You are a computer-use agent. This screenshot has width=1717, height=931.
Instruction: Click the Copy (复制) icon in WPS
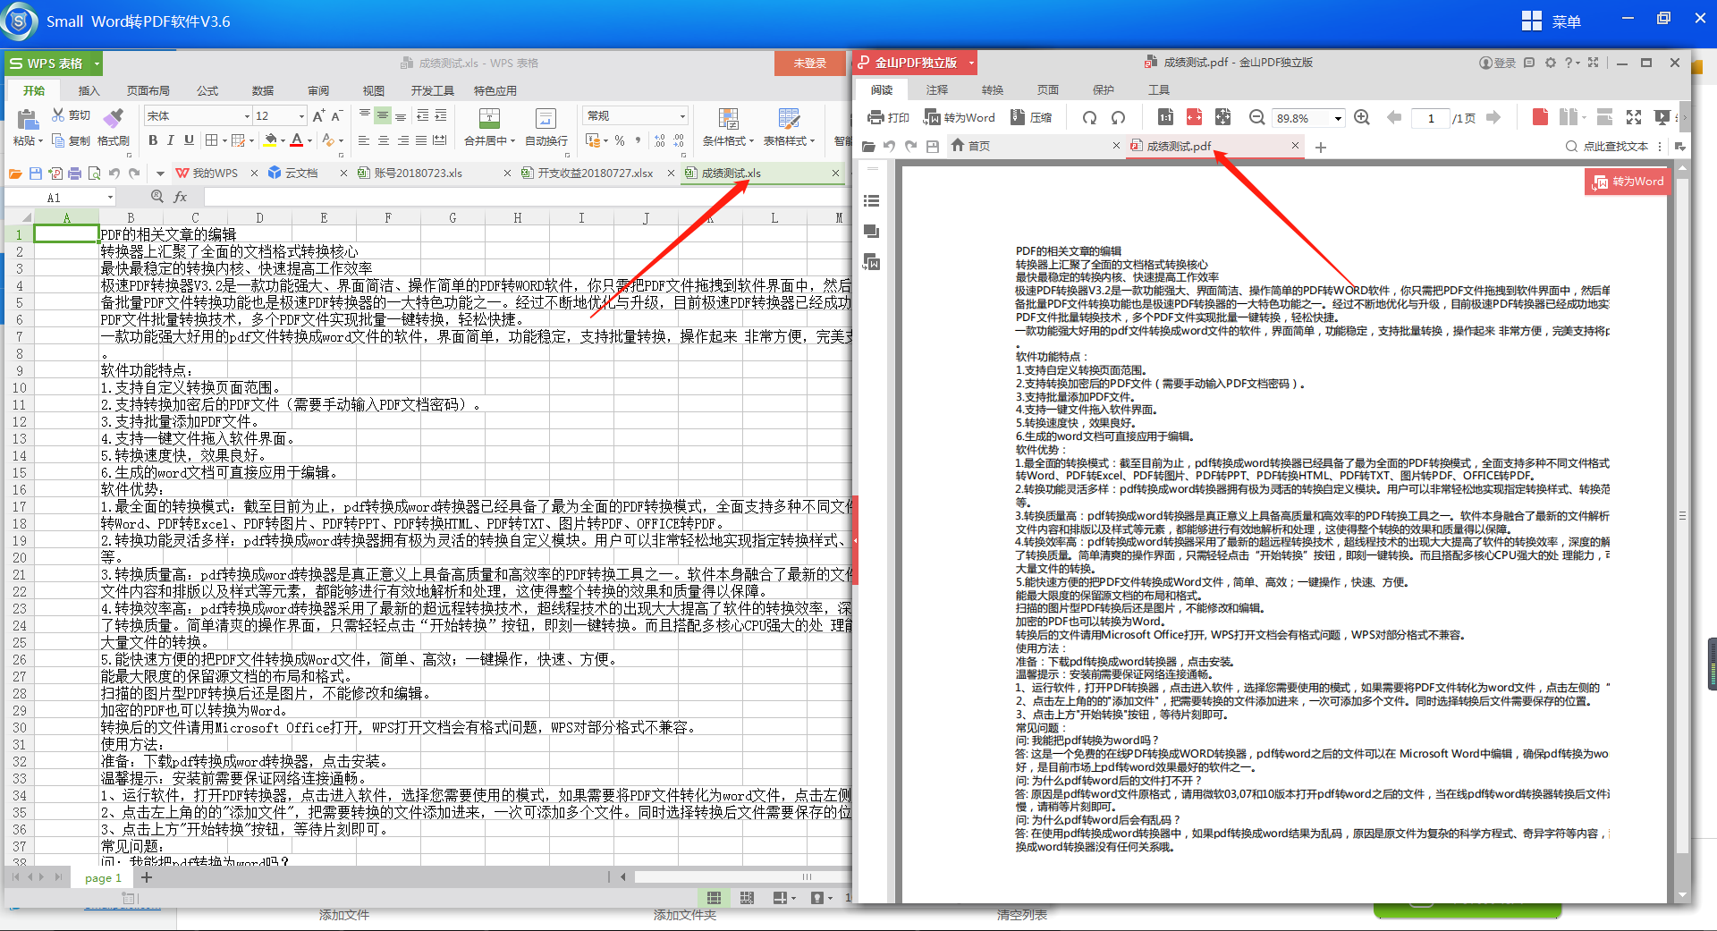(58, 140)
